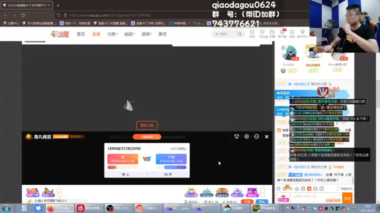Click PartyBei avatar in ranking

coord(289,53)
